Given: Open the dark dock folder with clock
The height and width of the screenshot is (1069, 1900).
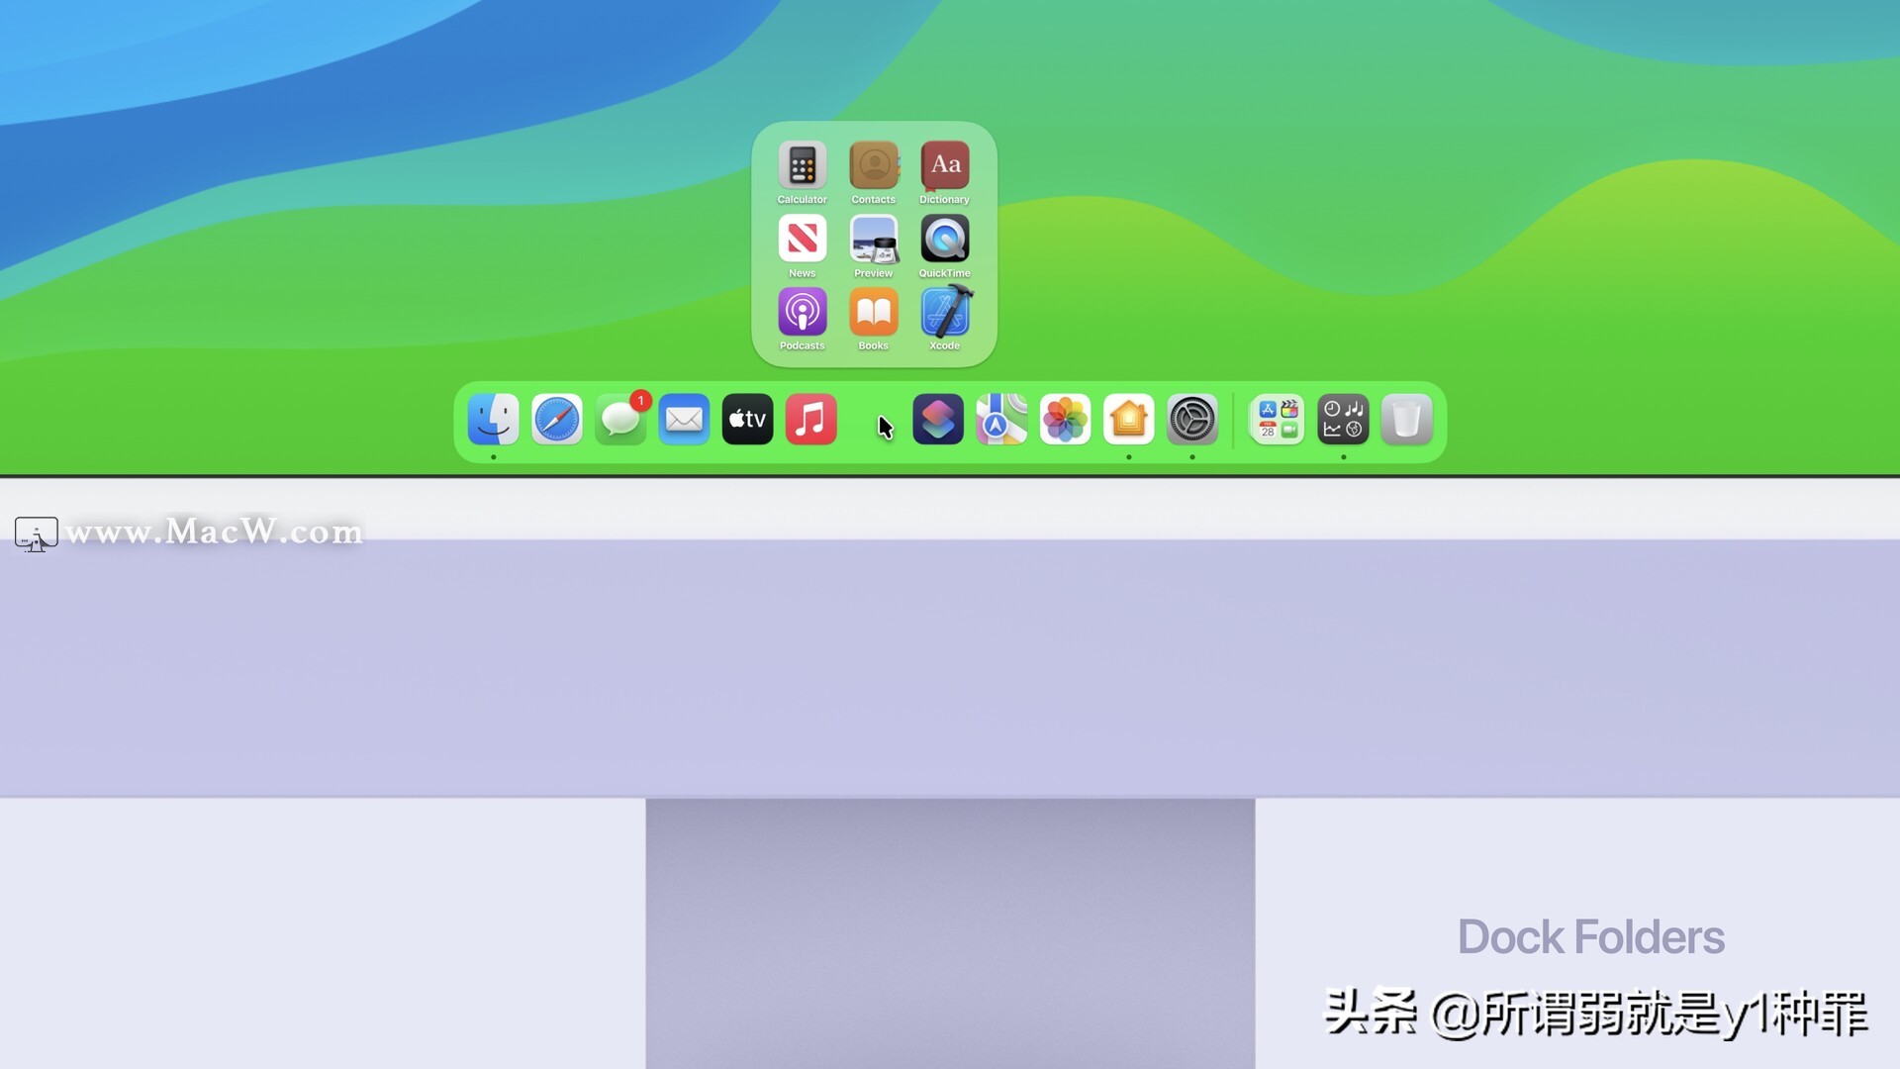Looking at the screenshot, I should 1343,420.
